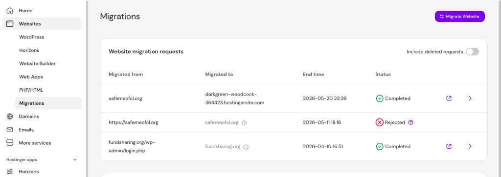Click info icon next to safemeofcl.org destination

pos(244,123)
